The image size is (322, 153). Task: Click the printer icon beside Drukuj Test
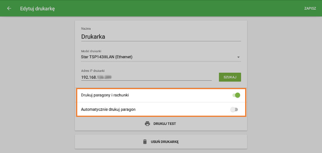[x=147, y=124]
